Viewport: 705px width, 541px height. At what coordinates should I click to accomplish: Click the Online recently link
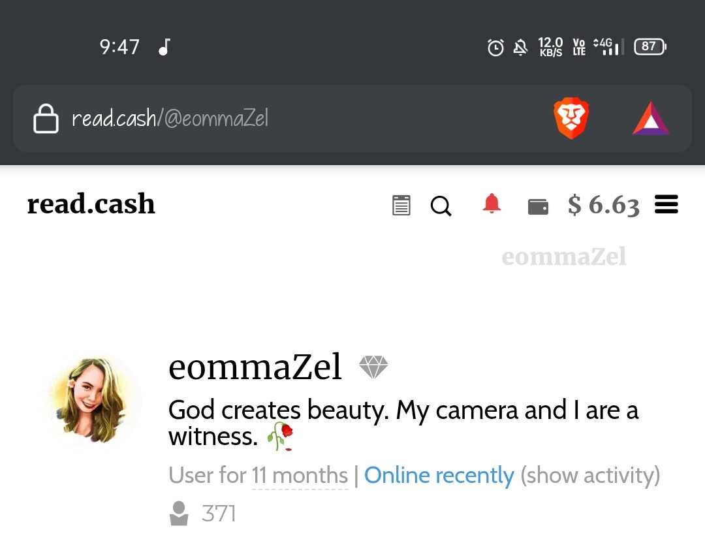(439, 475)
